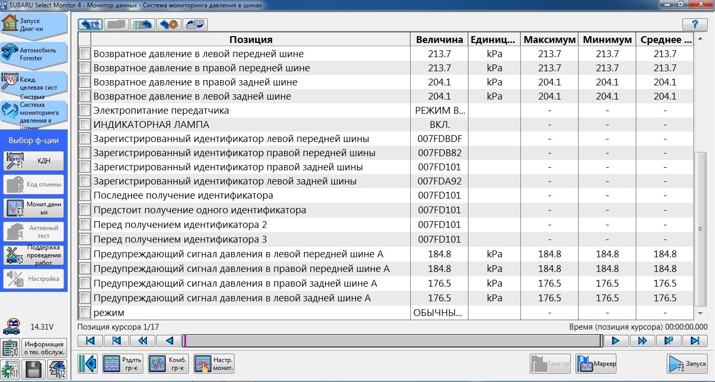Viewport: 715px width, 382px height.
Task: Collapse the panel with the blue left-arrow
Action: coord(88,364)
